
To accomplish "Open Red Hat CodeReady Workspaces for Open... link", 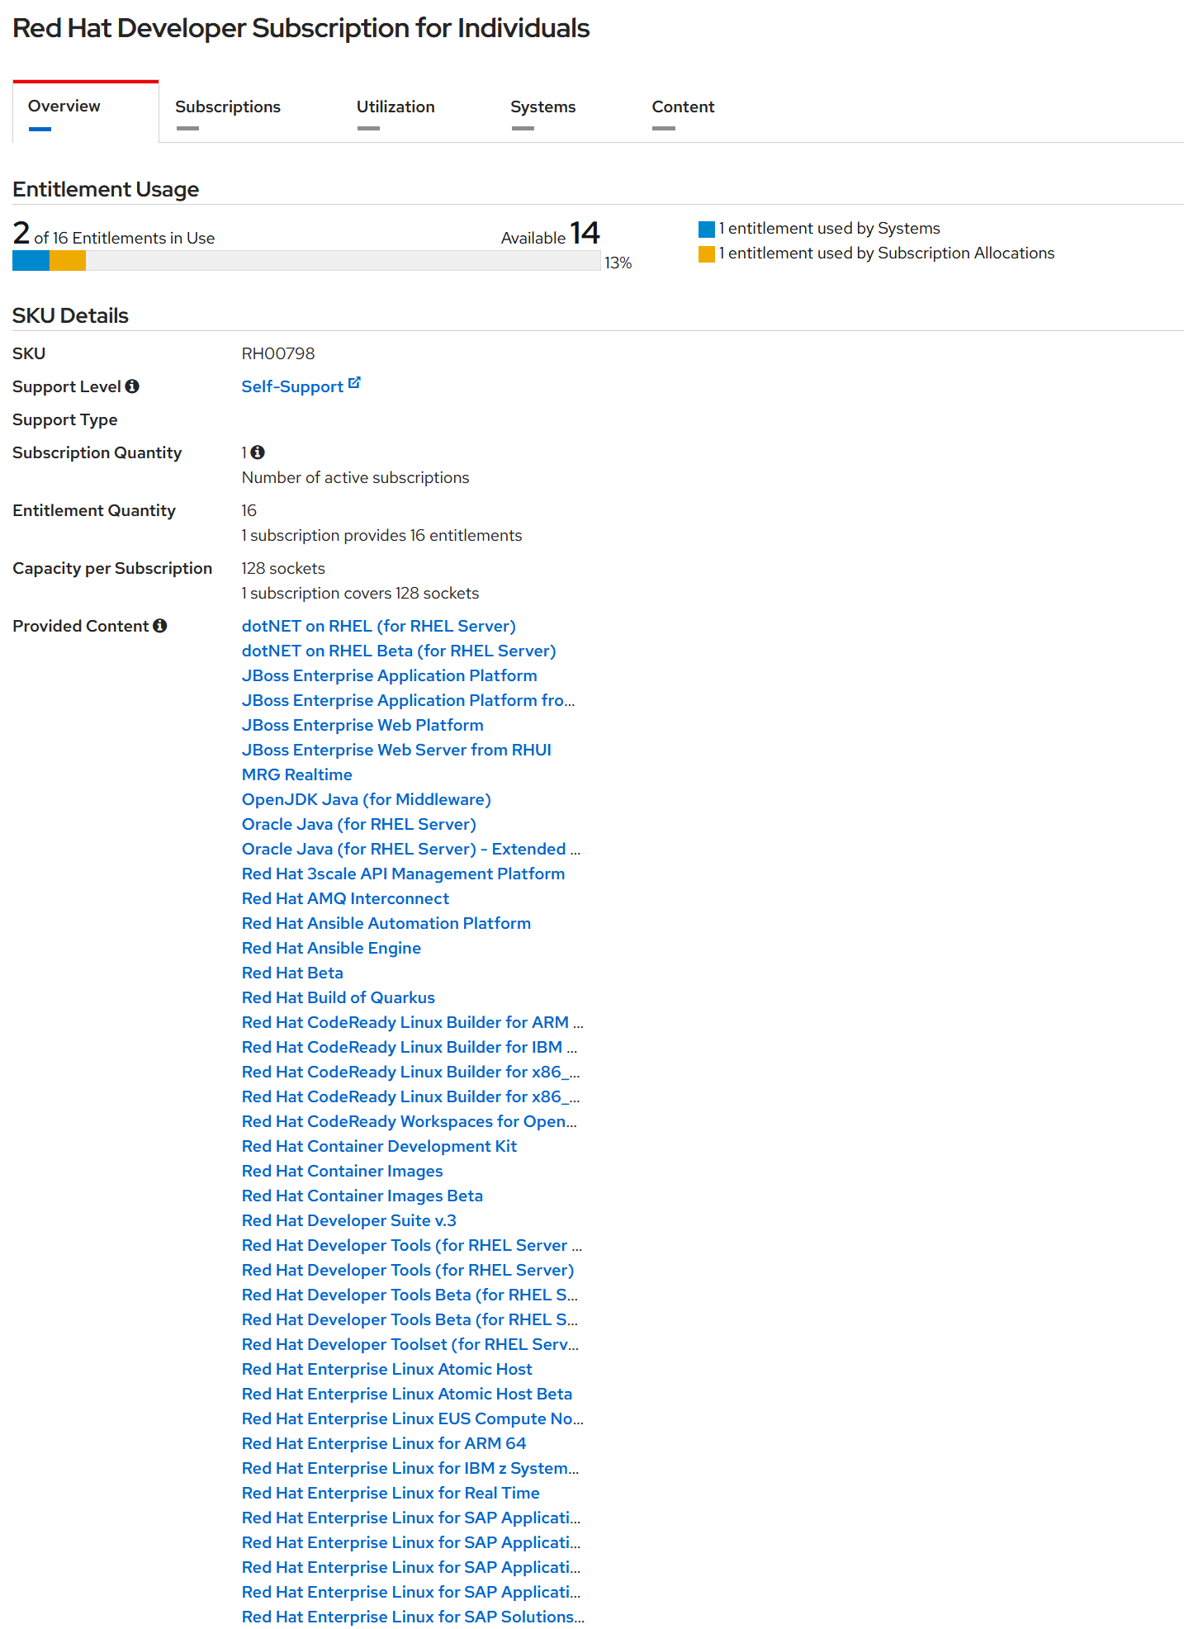I will (410, 1121).
